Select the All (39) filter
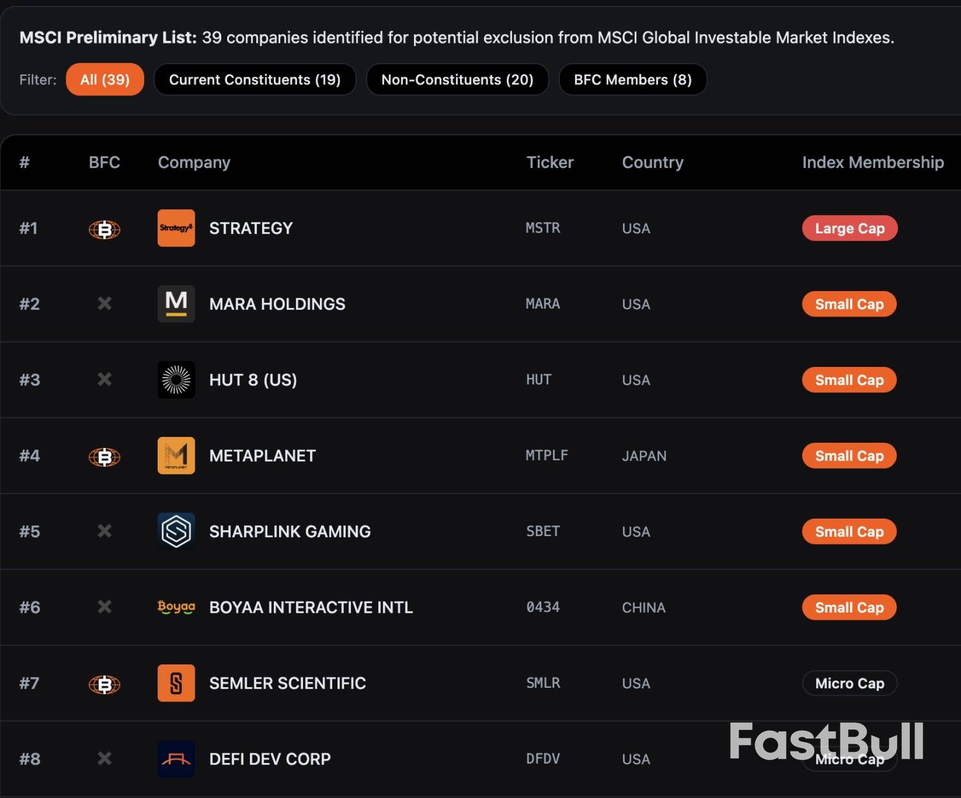 105,80
